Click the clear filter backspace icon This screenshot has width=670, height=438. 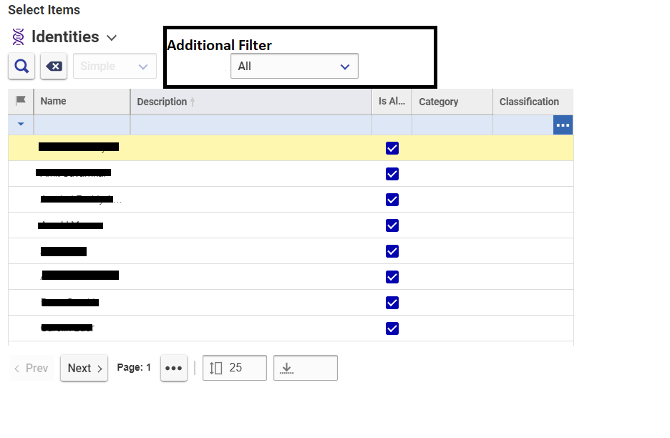point(54,67)
